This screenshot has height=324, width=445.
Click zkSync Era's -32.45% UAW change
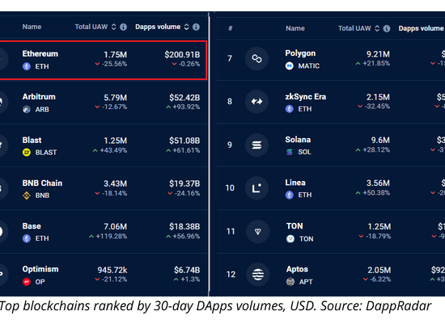[x=374, y=107]
